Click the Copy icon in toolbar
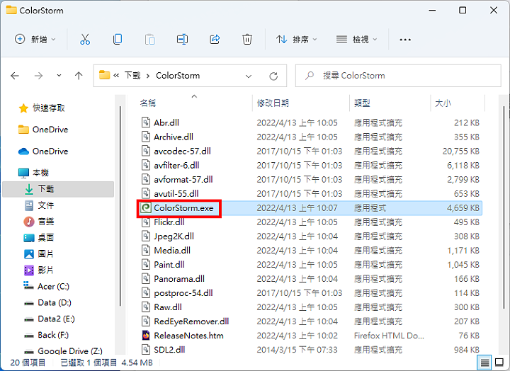The image size is (510, 371). pyautogui.click(x=118, y=40)
